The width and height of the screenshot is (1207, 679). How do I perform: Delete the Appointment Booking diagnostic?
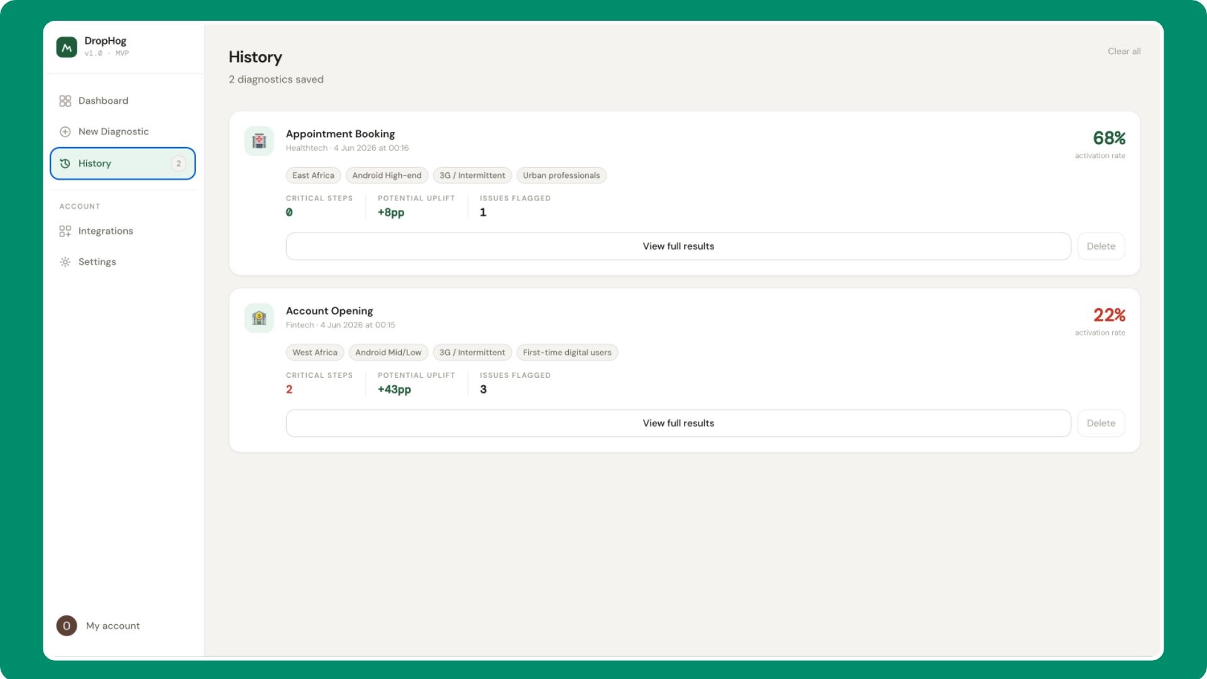pyautogui.click(x=1101, y=246)
